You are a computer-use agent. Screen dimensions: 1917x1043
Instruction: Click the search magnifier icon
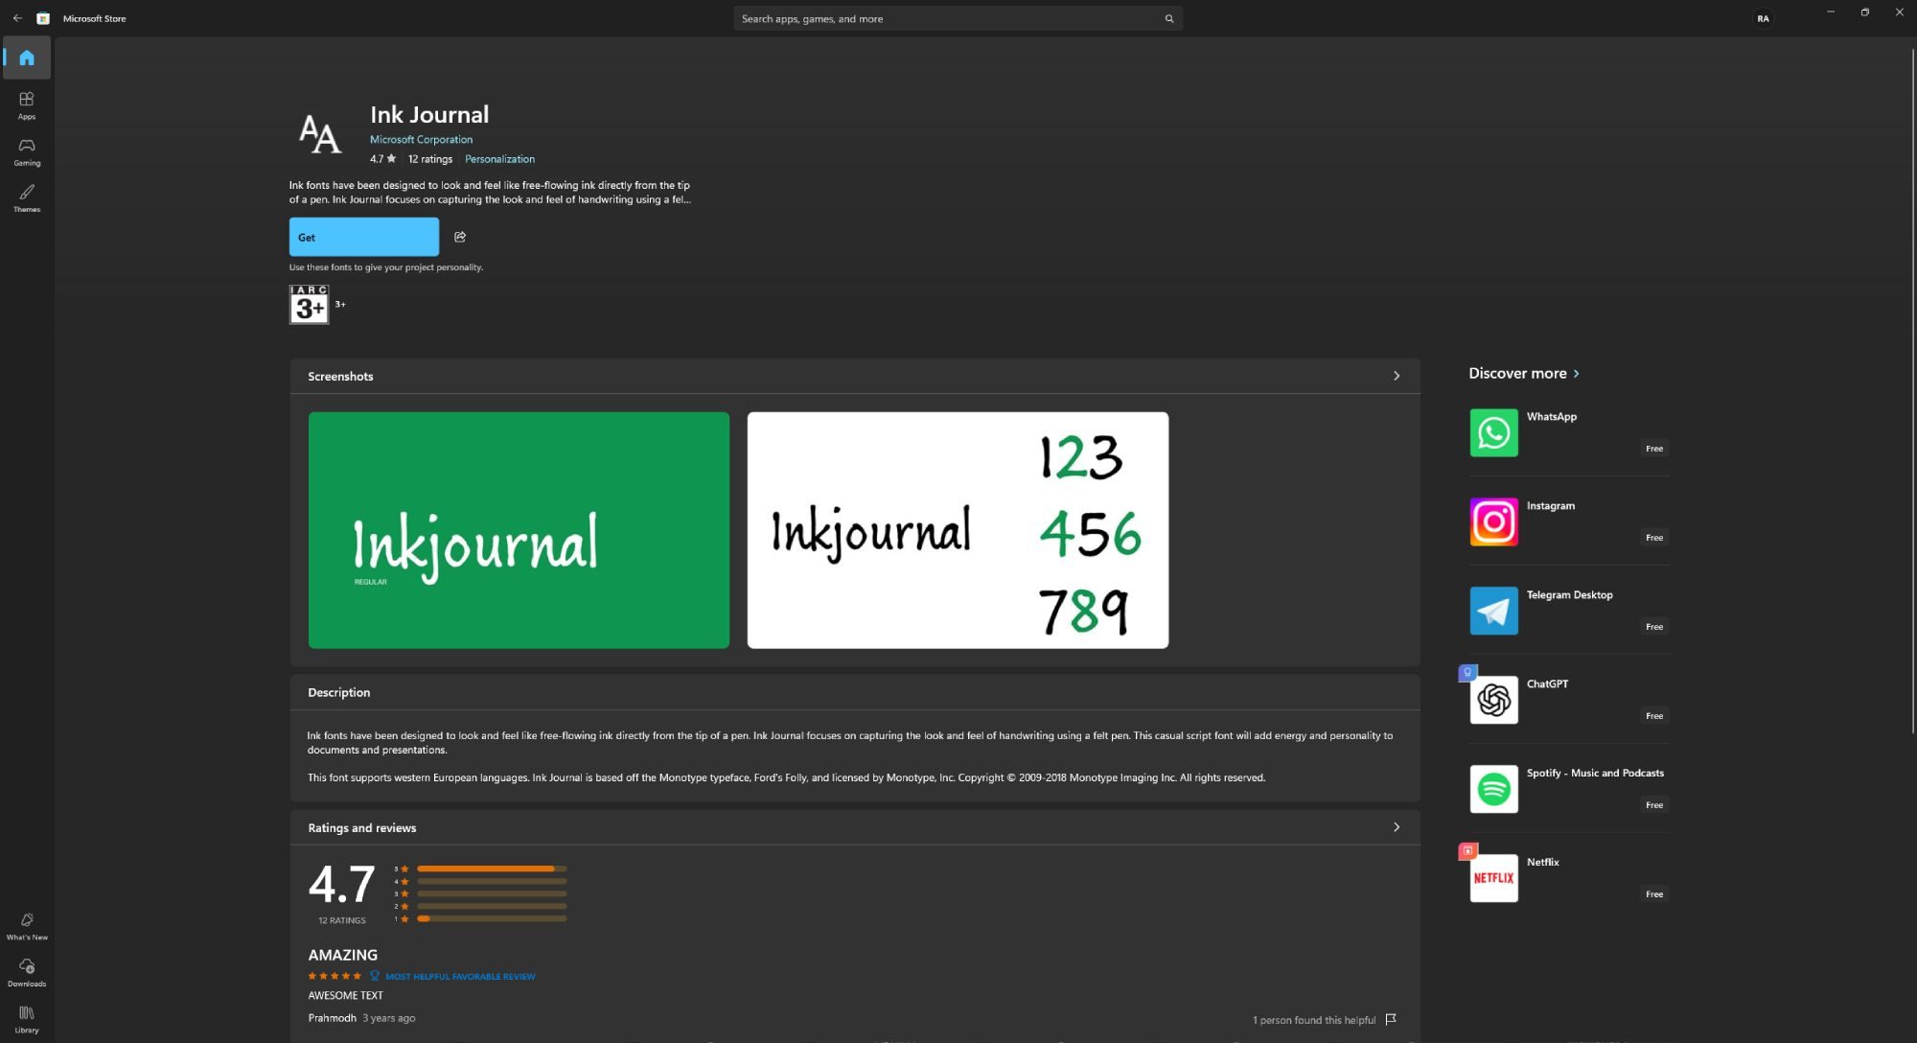[x=1169, y=18]
